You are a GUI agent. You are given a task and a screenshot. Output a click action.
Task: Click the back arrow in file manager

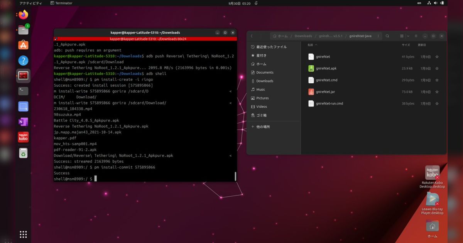251,35
